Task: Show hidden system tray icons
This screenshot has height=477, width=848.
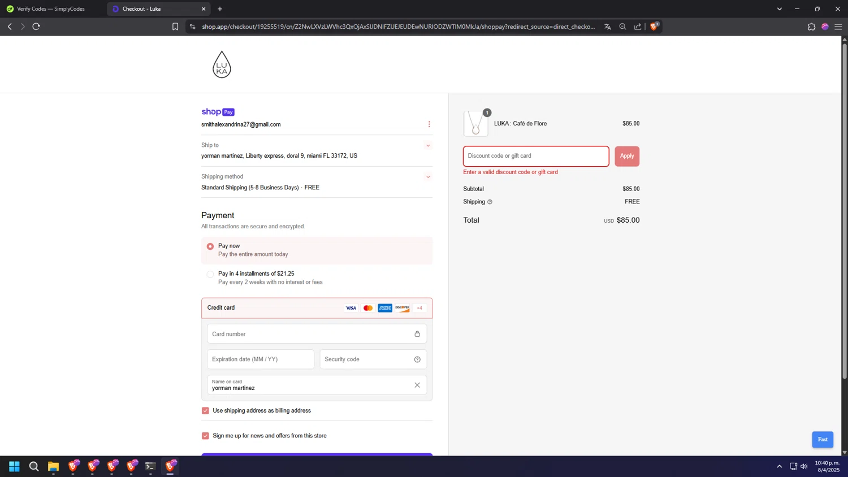Action: [x=779, y=466]
